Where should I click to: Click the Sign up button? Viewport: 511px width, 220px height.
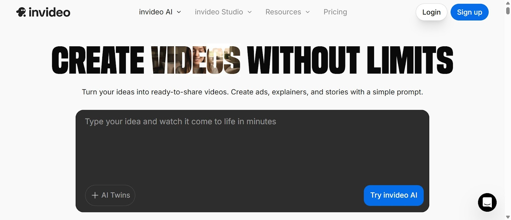pos(469,12)
